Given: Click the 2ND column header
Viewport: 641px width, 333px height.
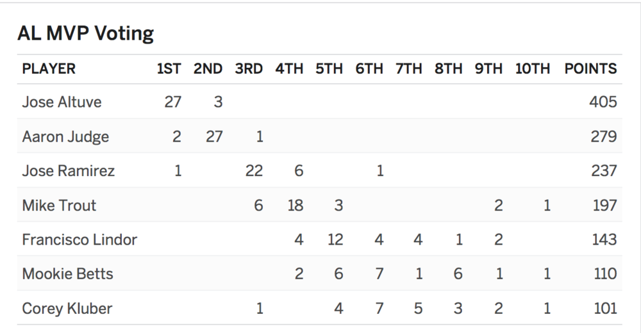Looking at the screenshot, I should (x=208, y=69).
